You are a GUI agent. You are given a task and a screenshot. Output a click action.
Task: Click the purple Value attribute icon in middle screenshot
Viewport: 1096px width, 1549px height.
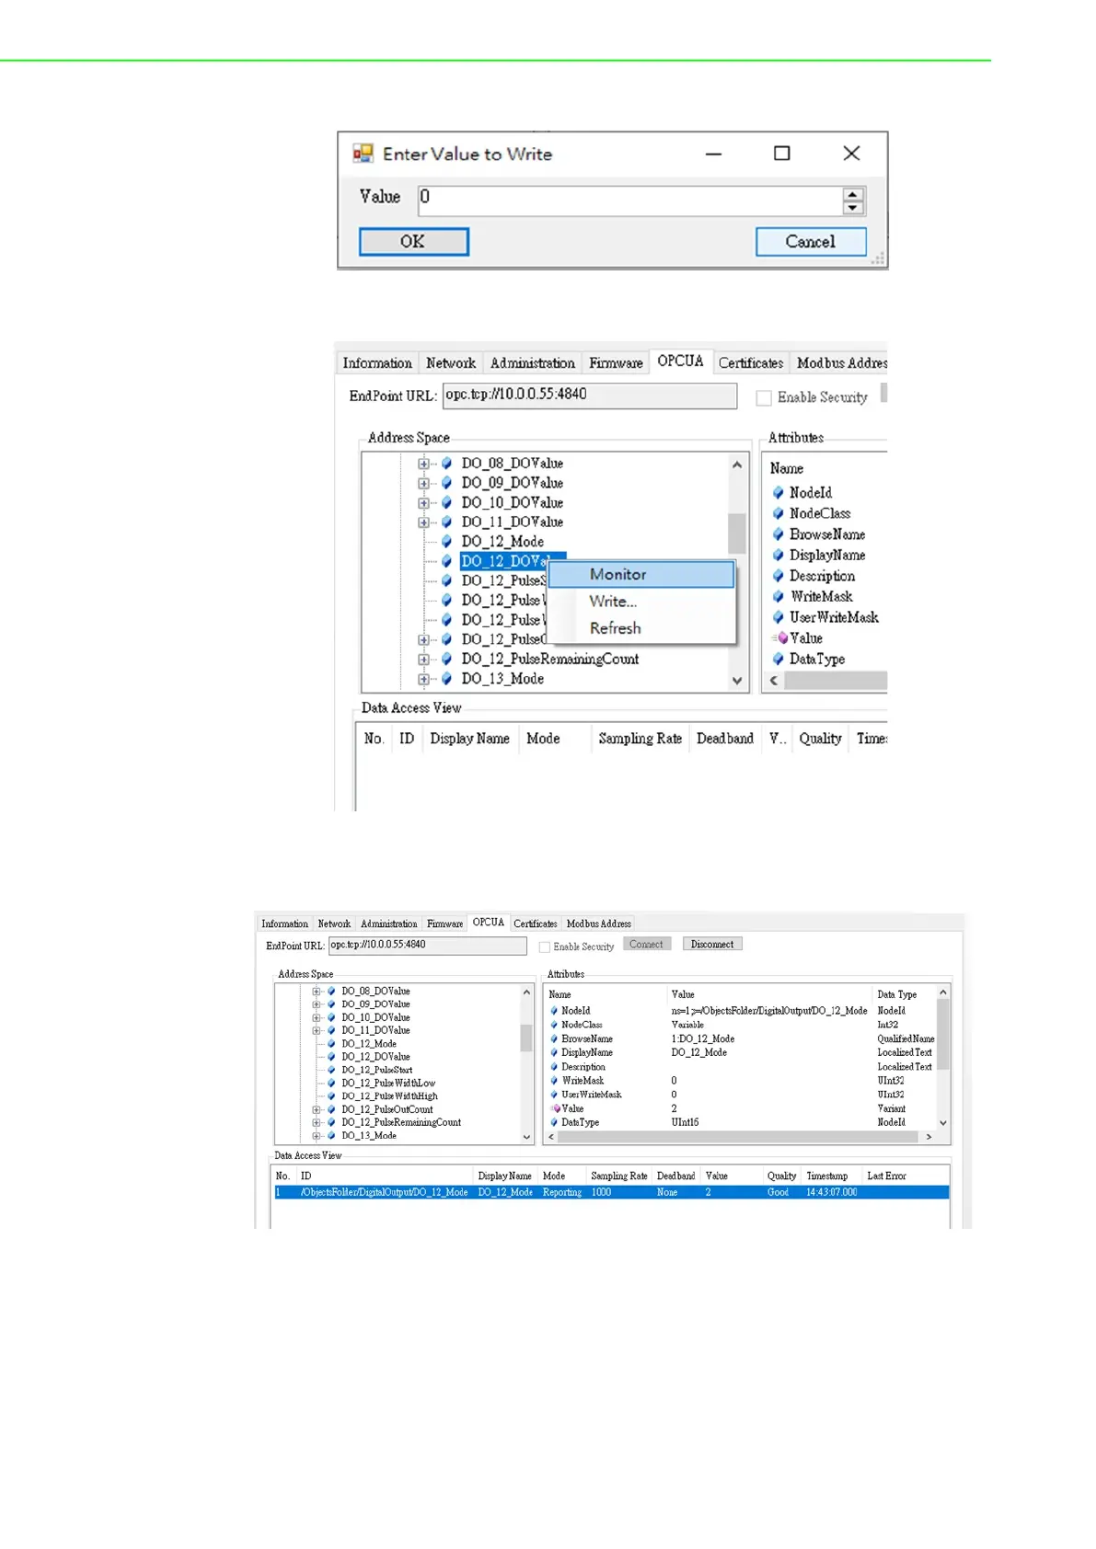(781, 638)
